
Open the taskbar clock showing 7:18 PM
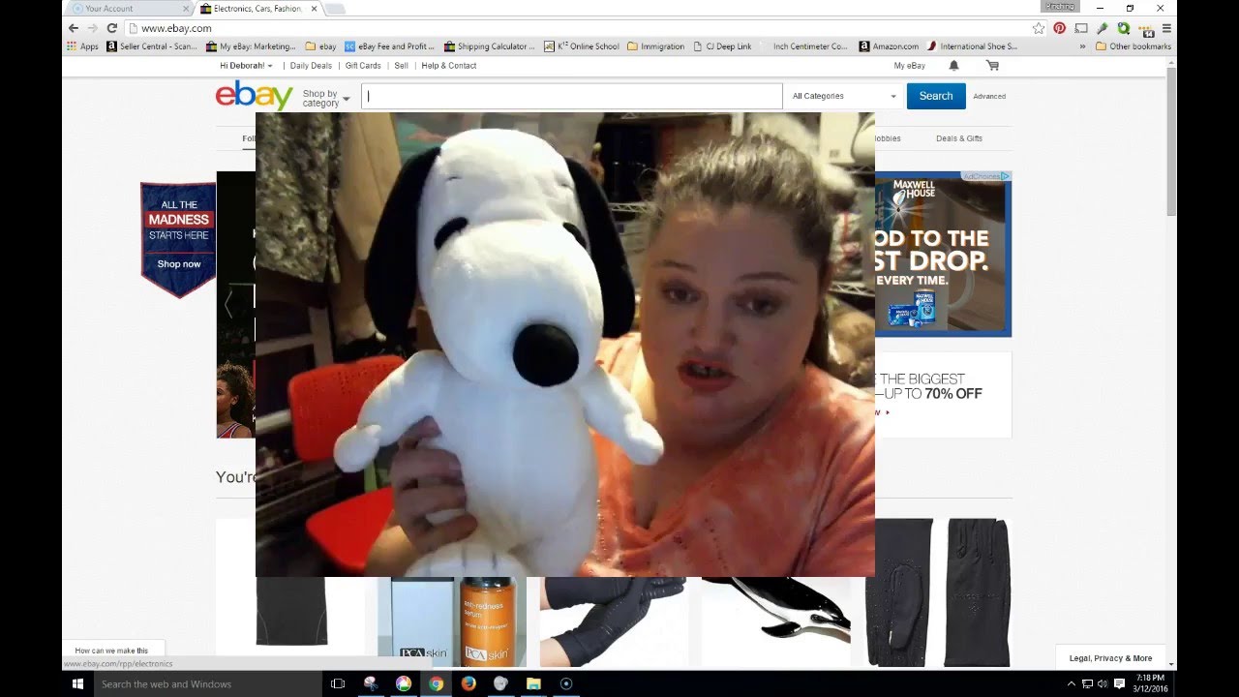tap(1151, 683)
